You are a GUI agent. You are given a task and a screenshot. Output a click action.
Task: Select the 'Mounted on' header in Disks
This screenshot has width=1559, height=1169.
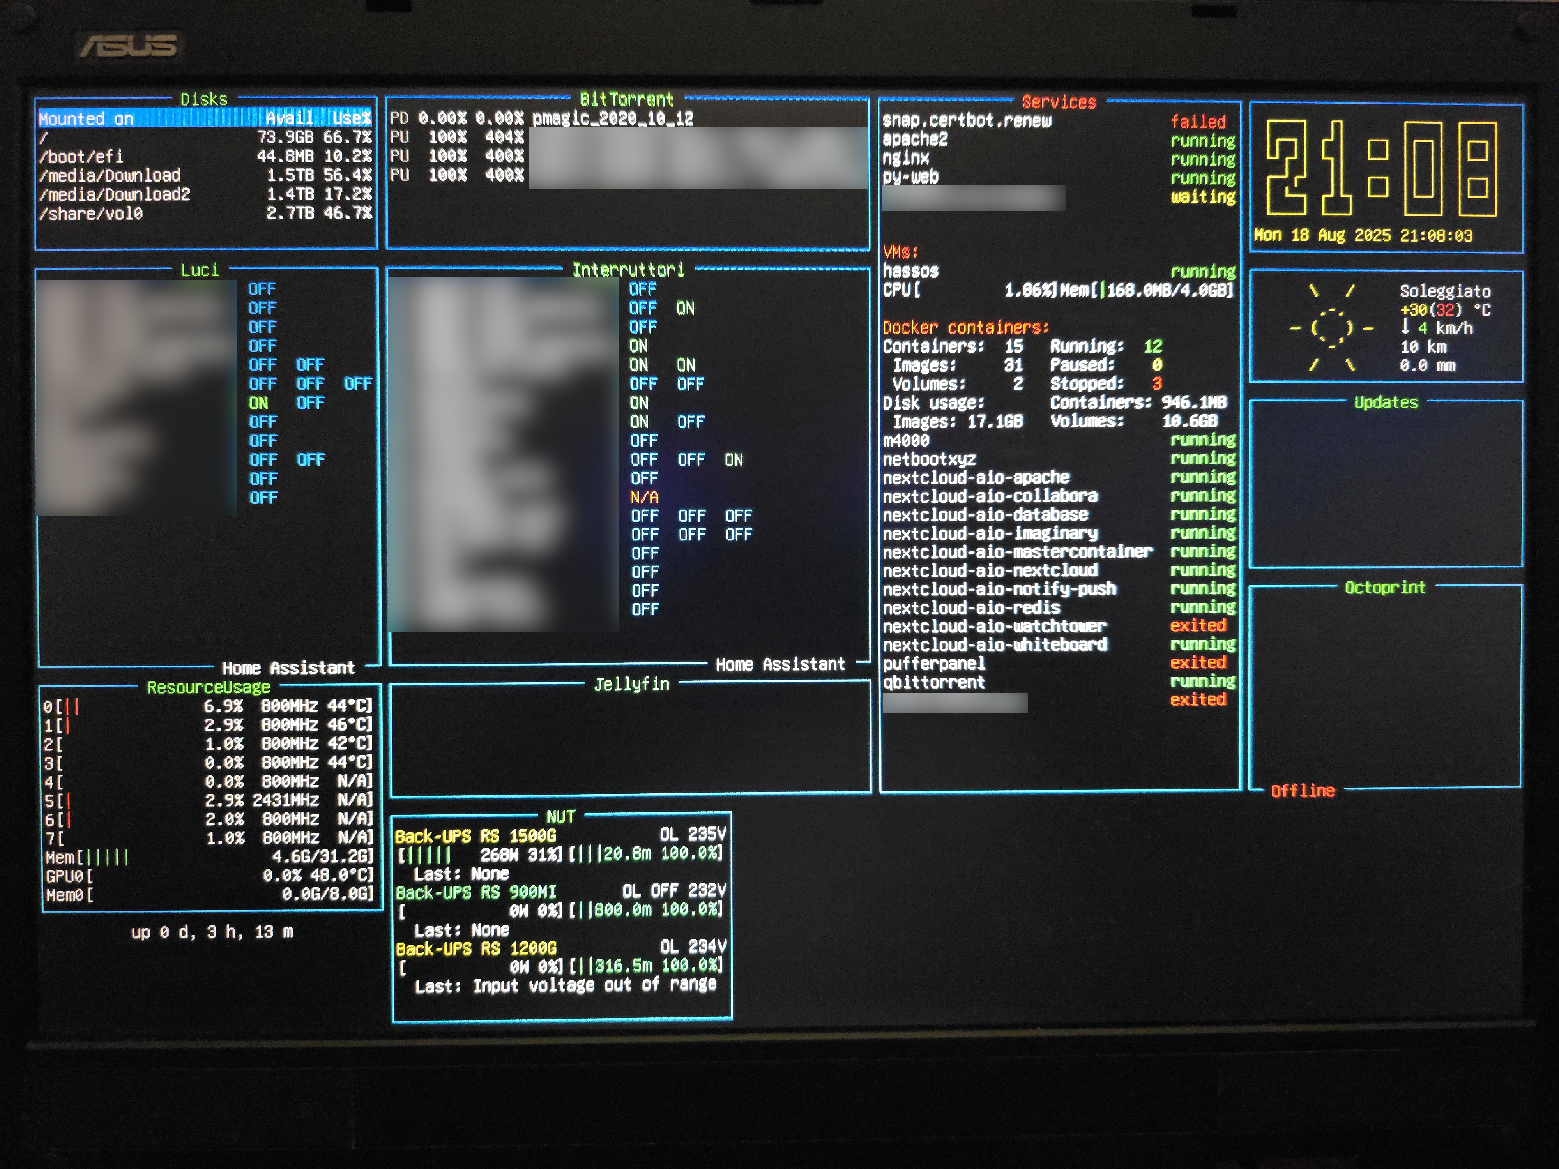tap(86, 118)
